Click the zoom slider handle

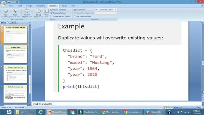[189, 107]
